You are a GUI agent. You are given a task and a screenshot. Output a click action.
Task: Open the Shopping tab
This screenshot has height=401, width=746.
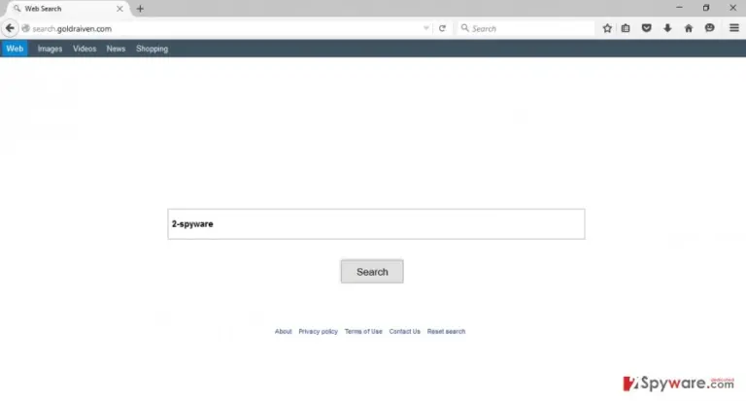(x=152, y=49)
